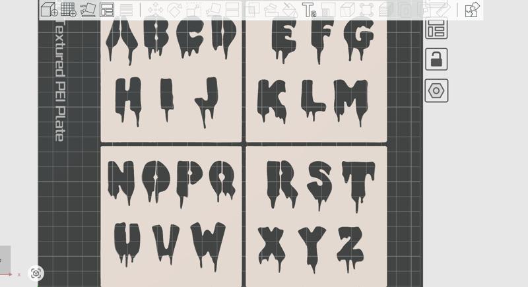Click the Variable layer height icon
Screen dimensions: 528x287
click(126, 9)
